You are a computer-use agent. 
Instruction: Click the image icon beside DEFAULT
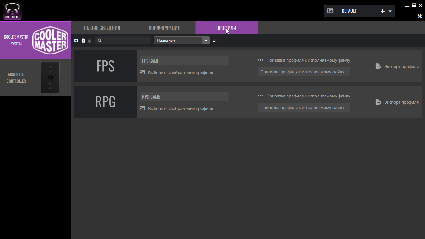coord(330,11)
